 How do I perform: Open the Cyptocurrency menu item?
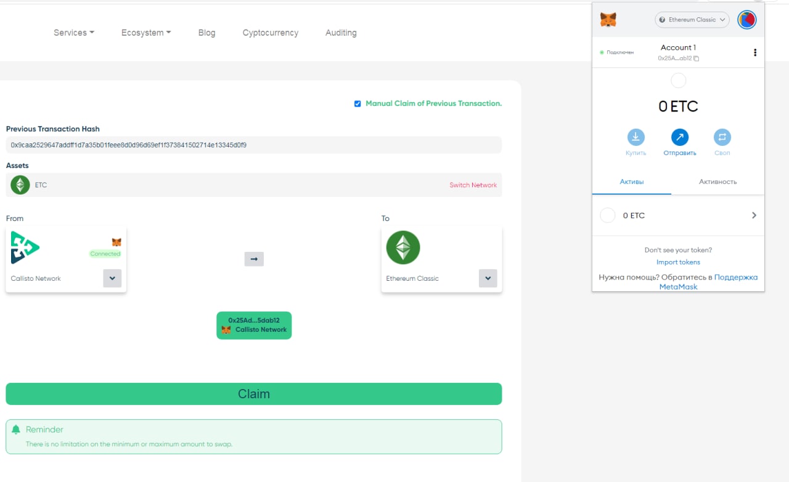pos(270,33)
